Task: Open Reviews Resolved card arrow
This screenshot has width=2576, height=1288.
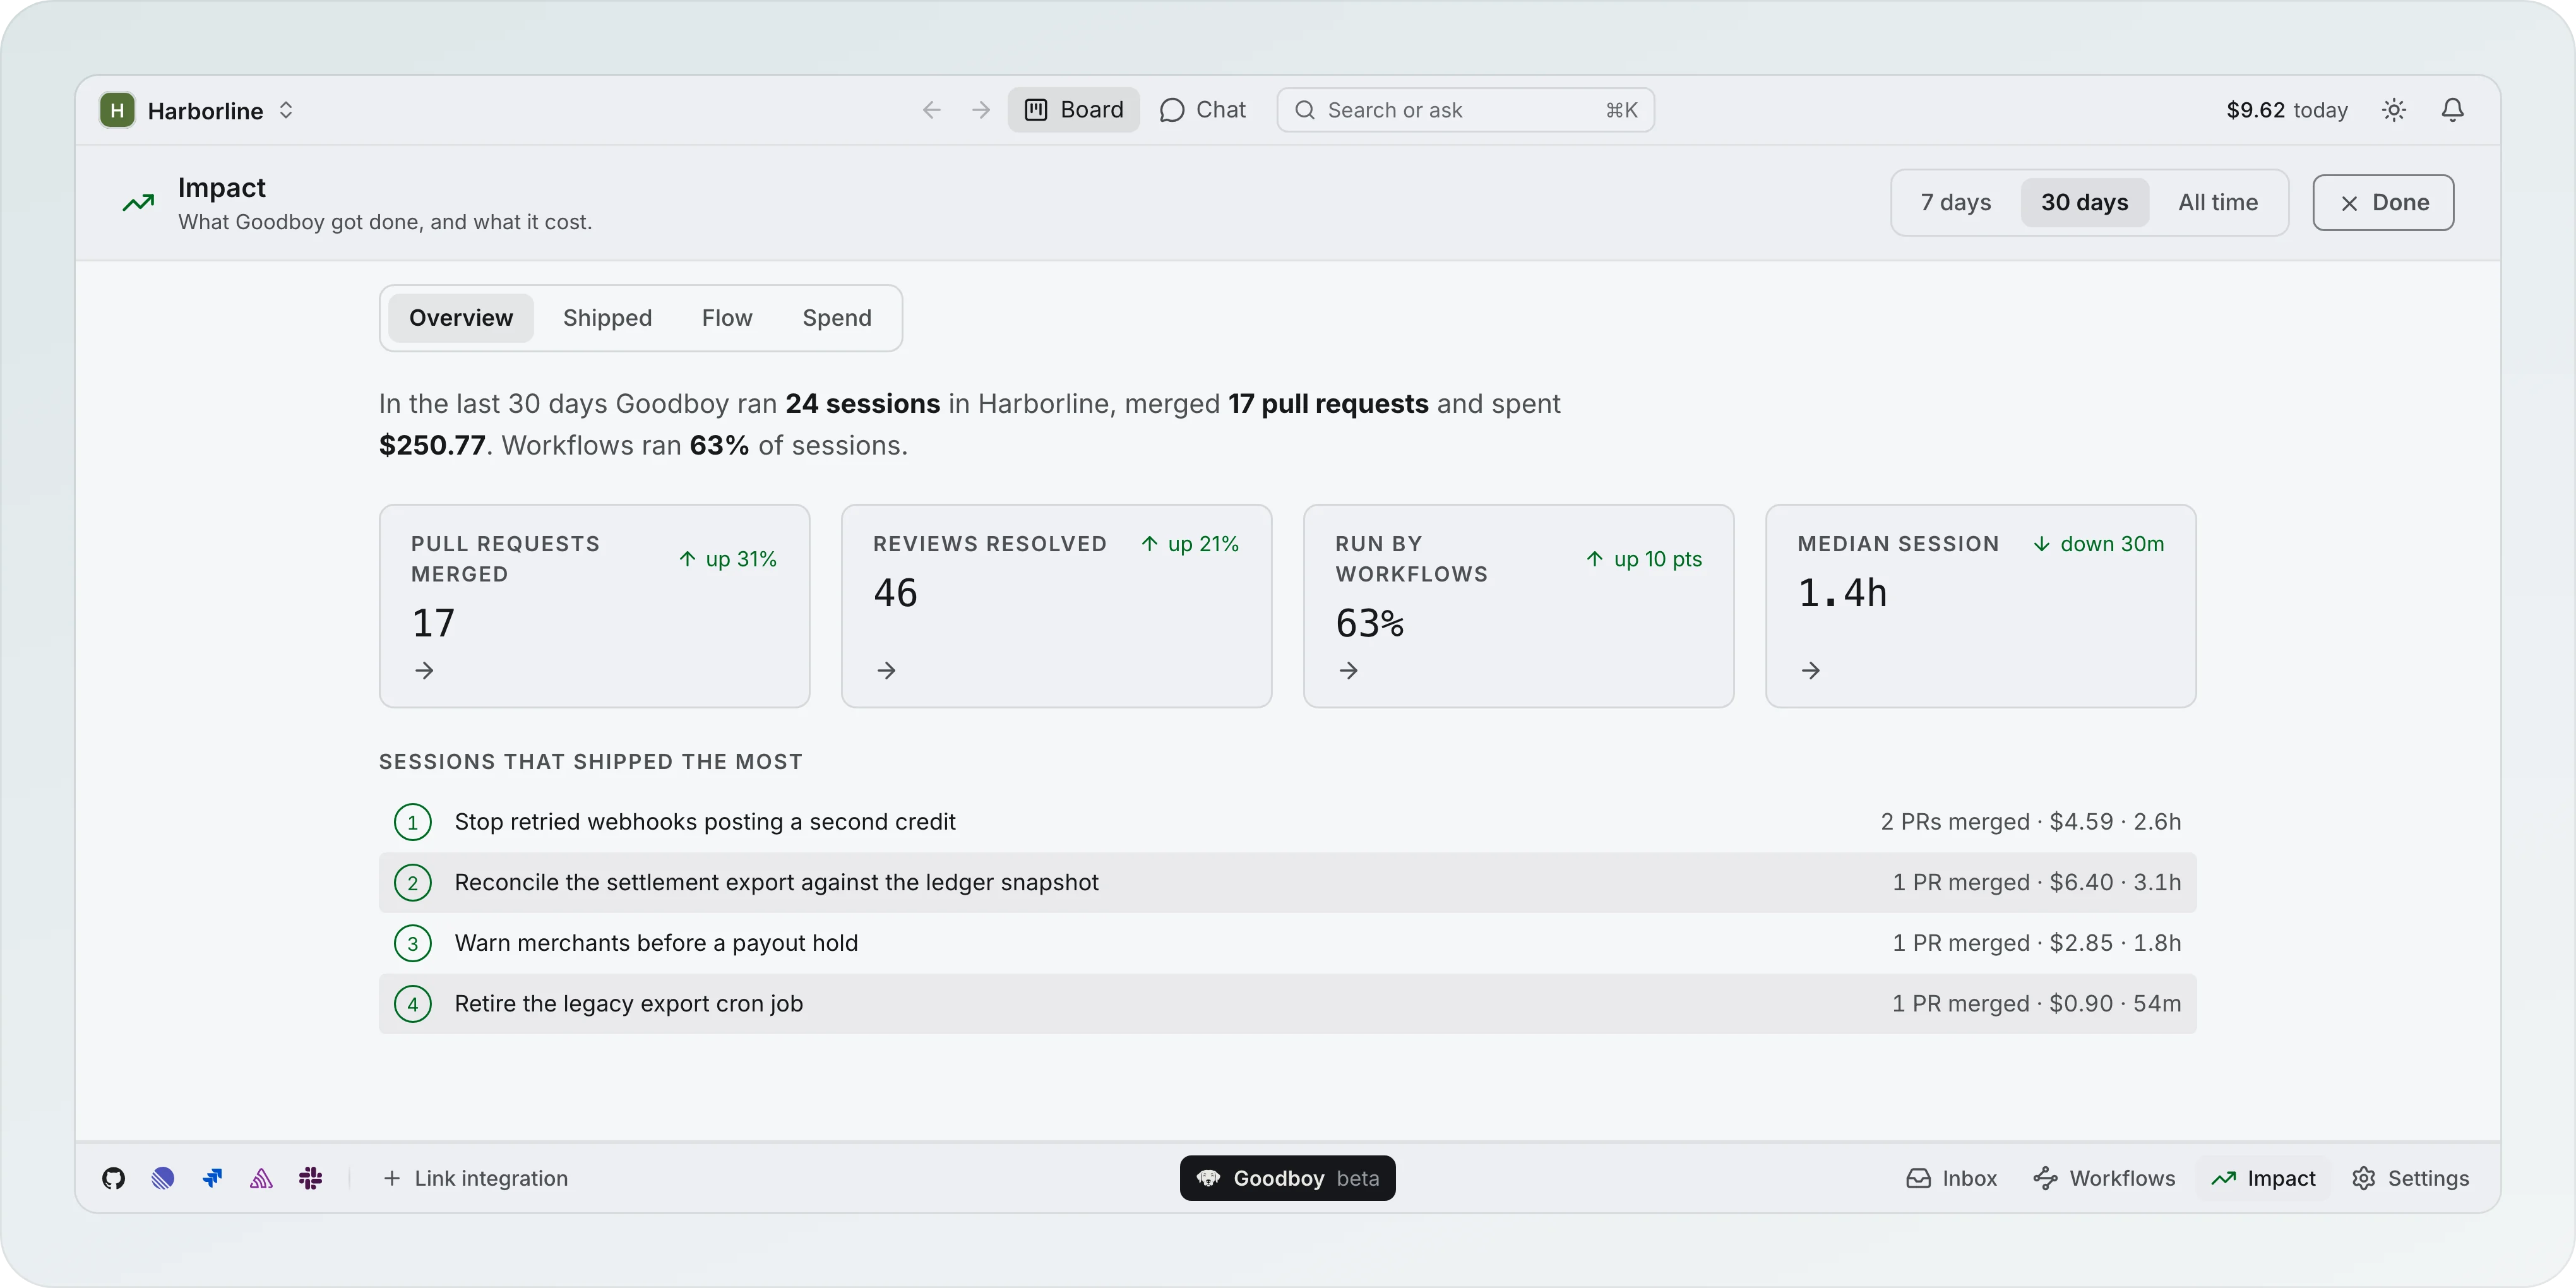Action: (x=886, y=670)
